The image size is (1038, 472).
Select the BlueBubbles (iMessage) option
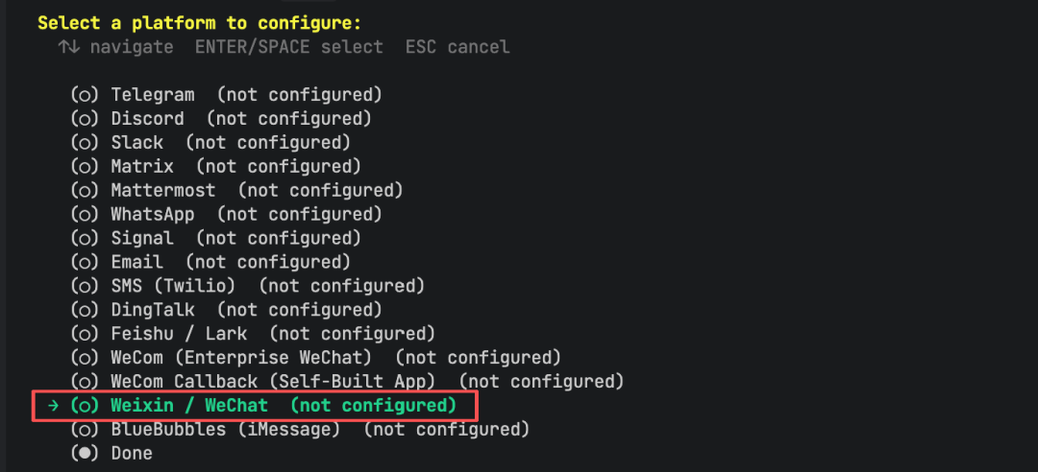[300, 430]
